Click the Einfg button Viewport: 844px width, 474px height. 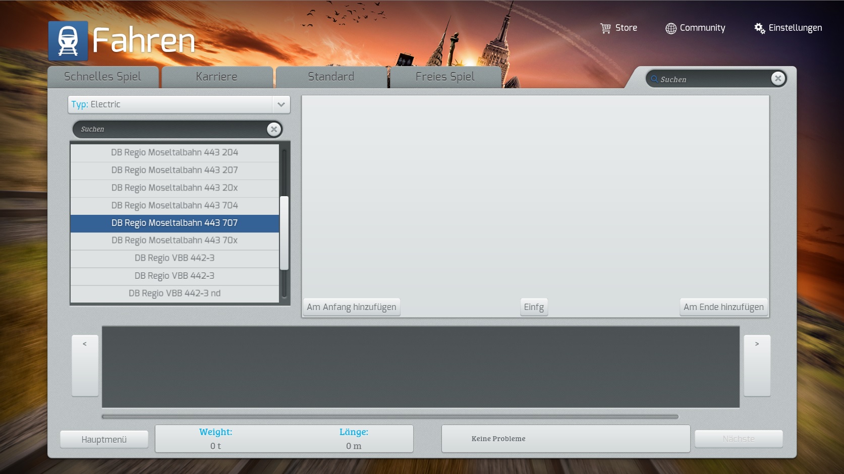click(534, 307)
